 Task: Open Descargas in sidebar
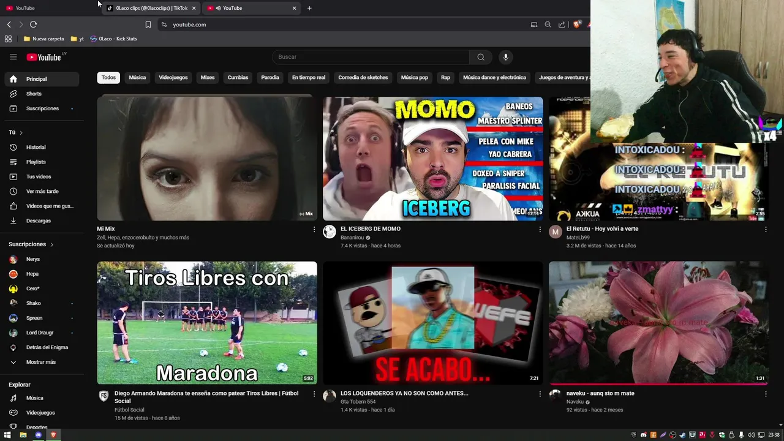(x=42, y=221)
